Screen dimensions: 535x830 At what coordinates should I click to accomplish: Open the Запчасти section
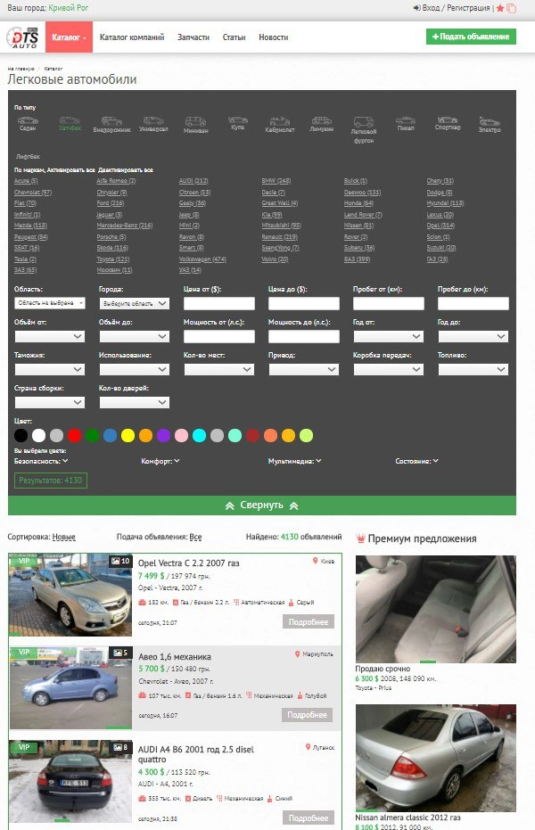tap(193, 37)
